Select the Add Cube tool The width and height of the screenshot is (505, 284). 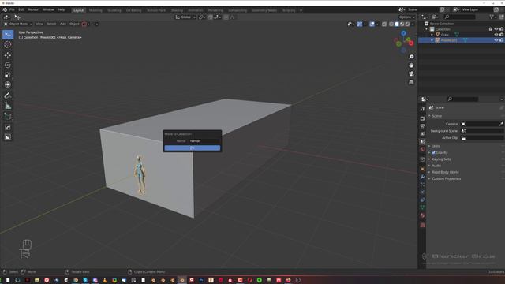pyautogui.click(x=8, y=117)
